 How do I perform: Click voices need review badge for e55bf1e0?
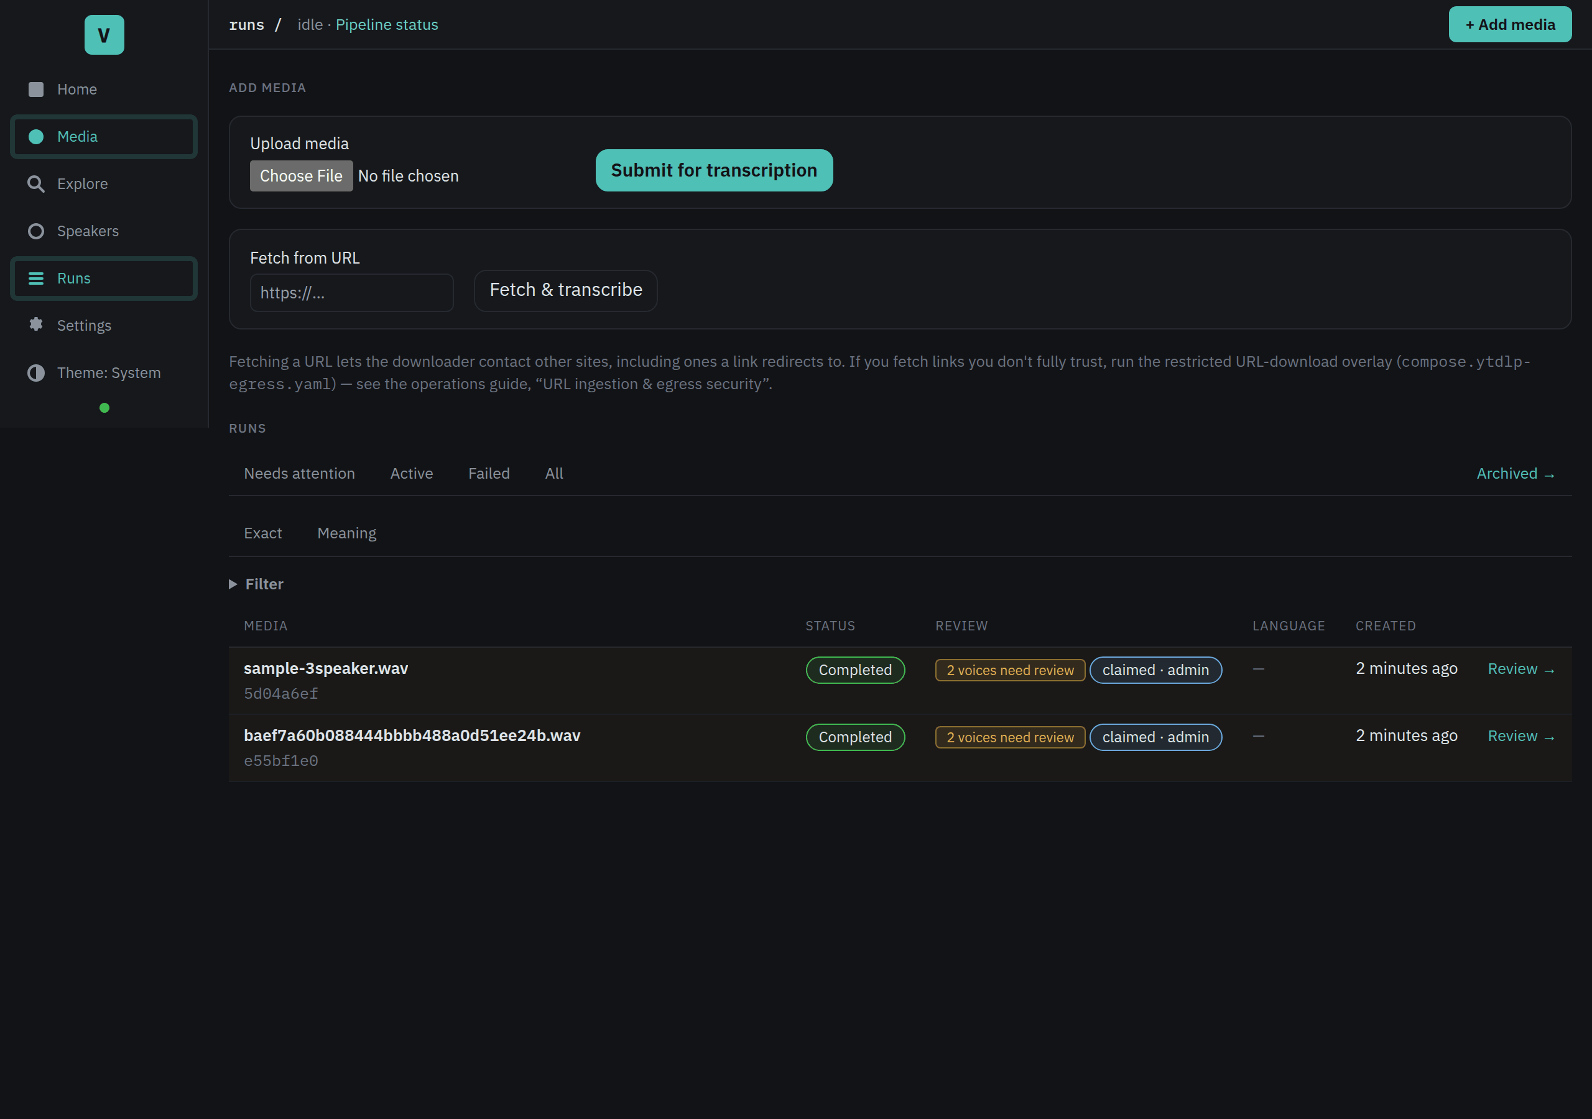click(x=1009, y=737)
